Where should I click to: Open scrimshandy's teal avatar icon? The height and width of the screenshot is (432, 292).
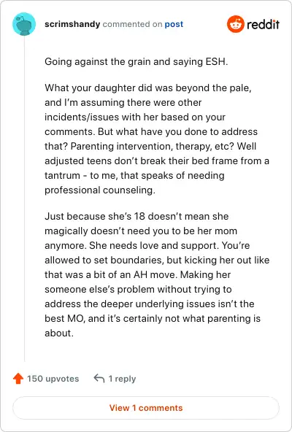[24, 24]
